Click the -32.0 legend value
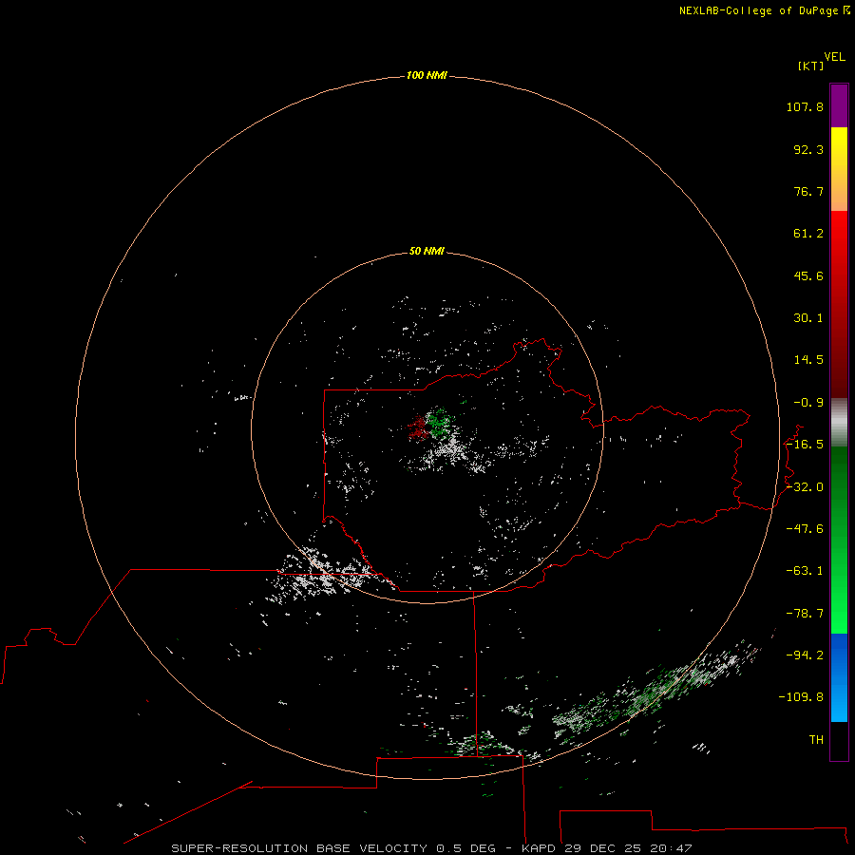The width and height of the screenshot is (855, 855). [805, 487]
